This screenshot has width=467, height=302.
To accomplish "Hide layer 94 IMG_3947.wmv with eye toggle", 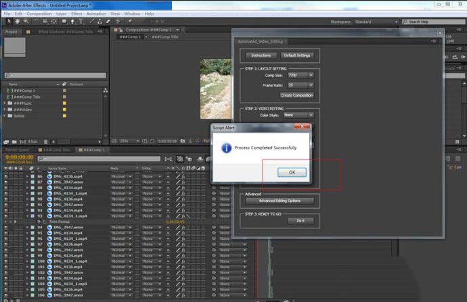I will point(5,228).
